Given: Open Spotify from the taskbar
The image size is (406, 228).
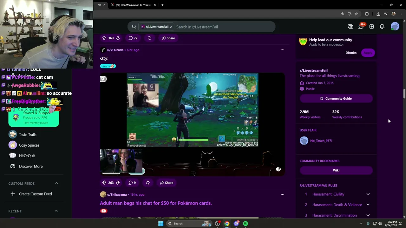Looking at the screenshot, I should [x=246, y=224].
